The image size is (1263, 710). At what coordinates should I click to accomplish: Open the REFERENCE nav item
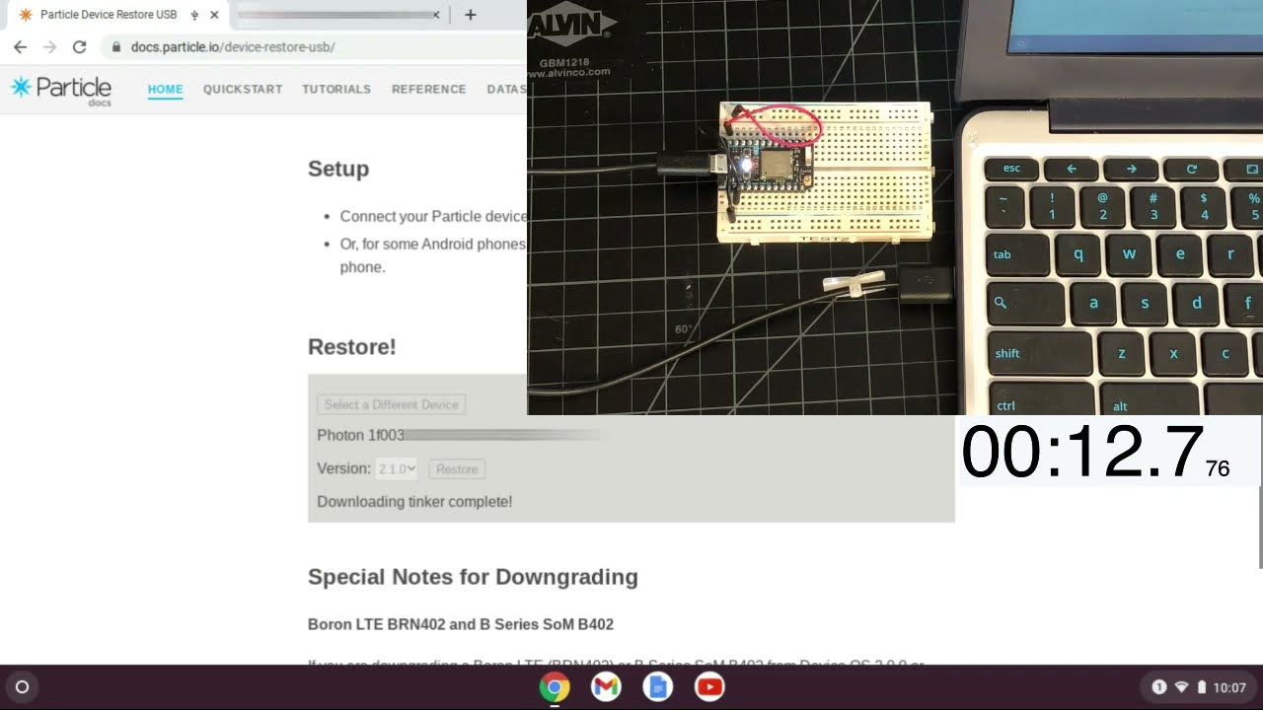point(428,89)
